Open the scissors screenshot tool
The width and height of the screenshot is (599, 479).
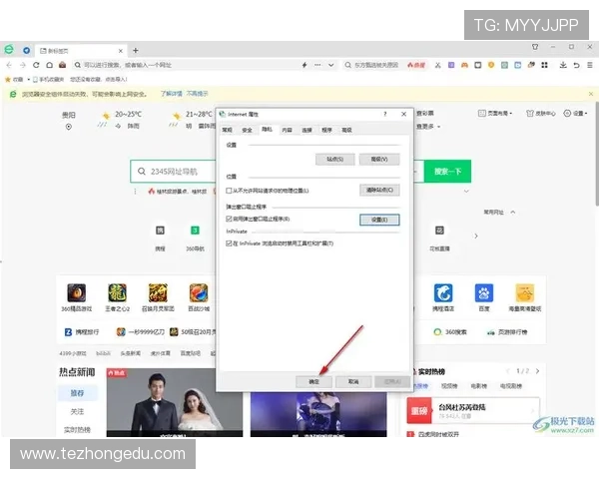click(438, 65)
